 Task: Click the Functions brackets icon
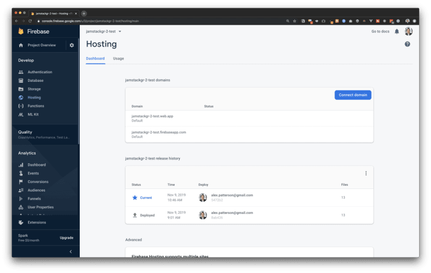pyautogui.click(x=21, y=106)
